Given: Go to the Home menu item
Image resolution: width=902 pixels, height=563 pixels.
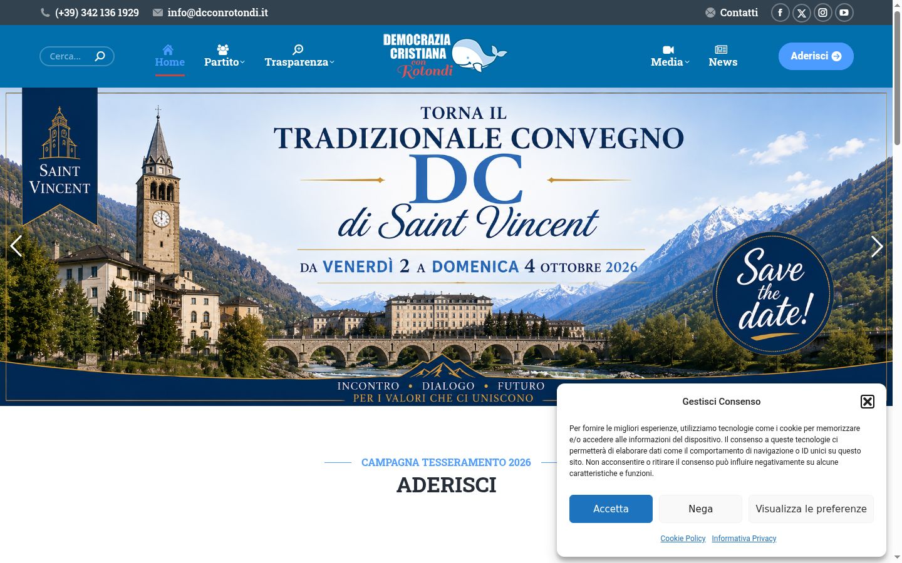Looking at the screenshot, I should [170, 56].
